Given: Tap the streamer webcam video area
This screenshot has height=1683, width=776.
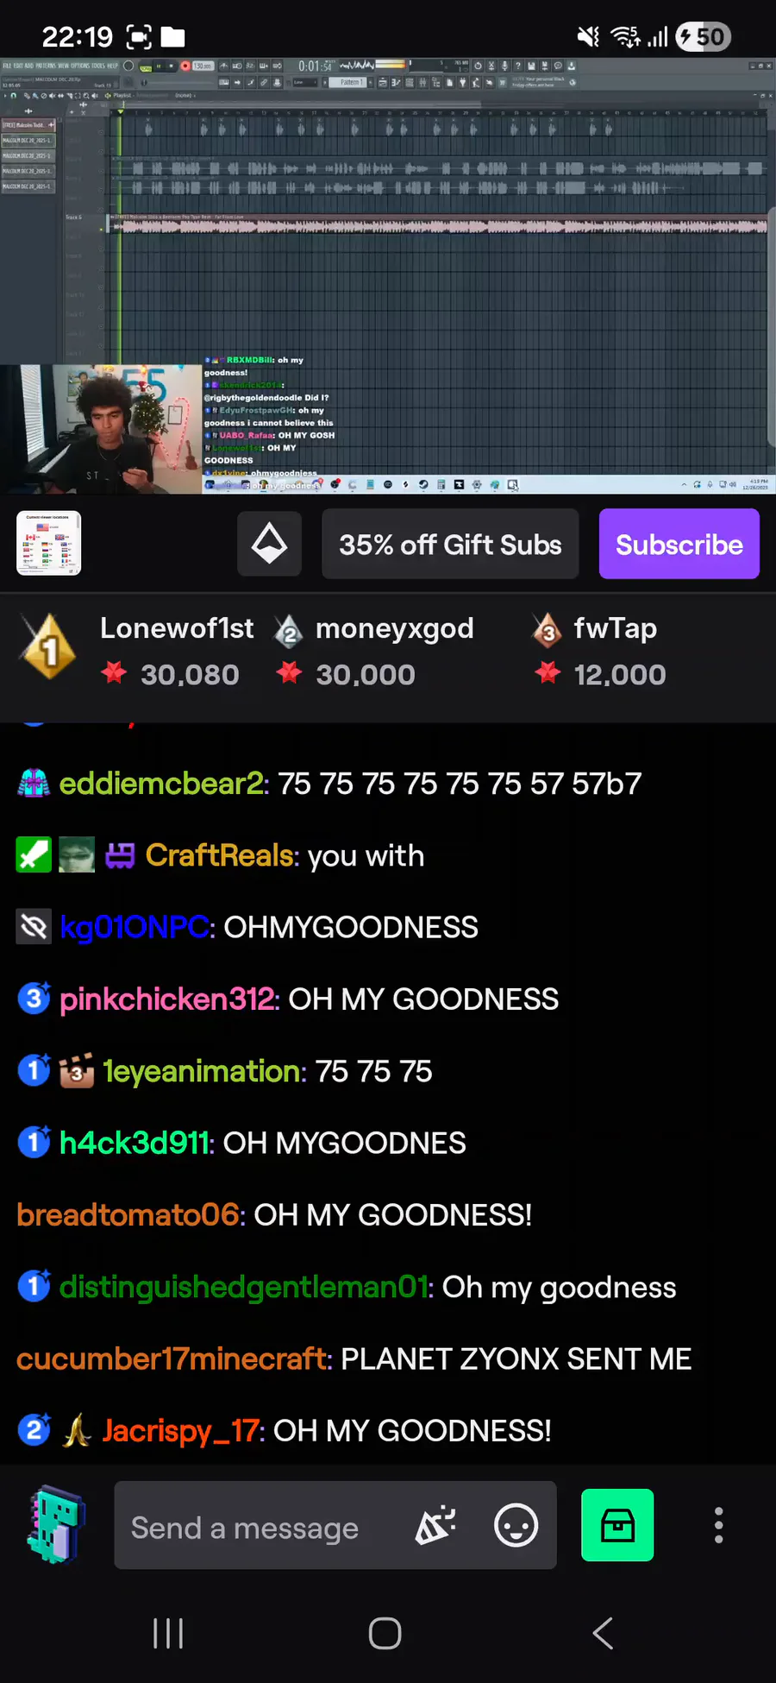Looking at the screenshot, I should pyautogui.click(x=101, y=429).
